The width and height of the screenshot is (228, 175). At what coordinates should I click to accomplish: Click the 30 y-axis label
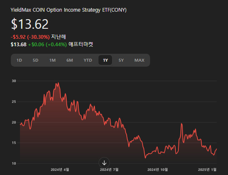point(14,81)
